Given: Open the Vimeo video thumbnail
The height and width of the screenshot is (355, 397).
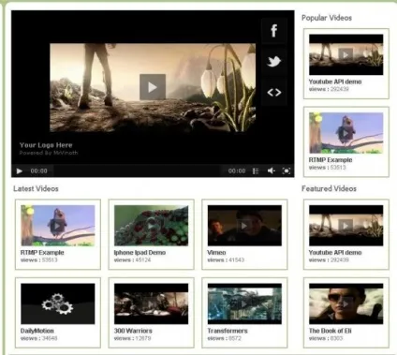Looking at the screenshot, I should click(x=244, y=226).
